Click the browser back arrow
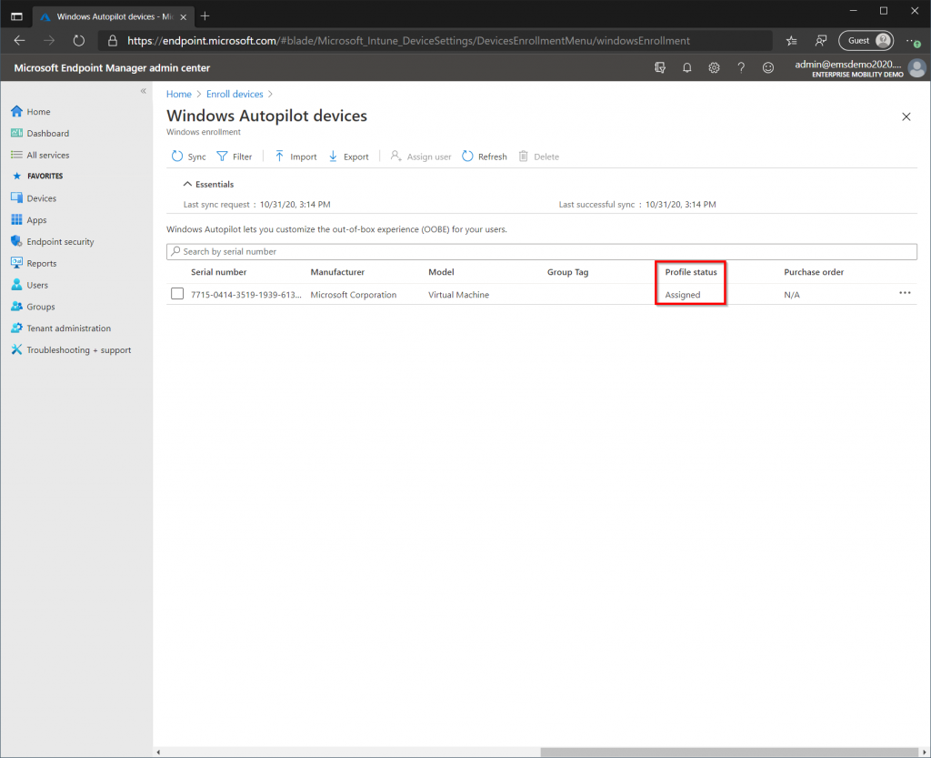The width and height of the screenshot is (931, 758). point(20,40)
